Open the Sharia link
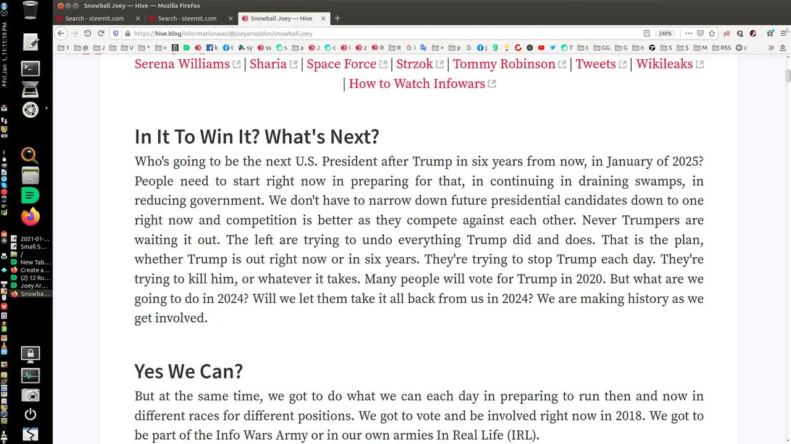Image resolution: width=791 pixels, height=444 pixels. pyautogui.click(x=268, y=64)
